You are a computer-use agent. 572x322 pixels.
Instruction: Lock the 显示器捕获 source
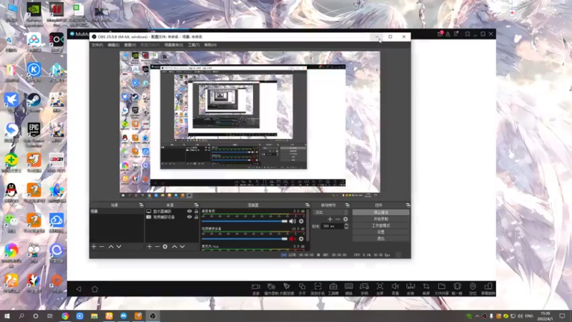pos(196,211)
